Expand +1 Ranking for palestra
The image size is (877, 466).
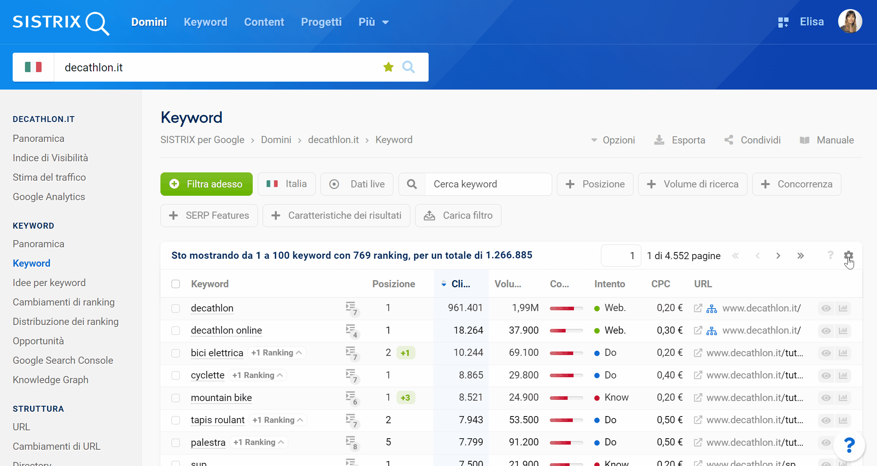(259, 442)
